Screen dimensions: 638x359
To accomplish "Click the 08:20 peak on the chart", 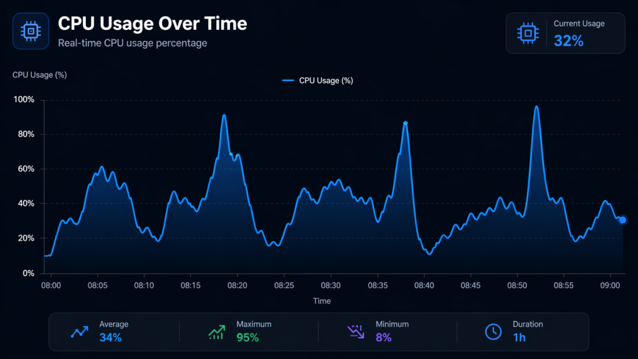I will coord(224,115).
